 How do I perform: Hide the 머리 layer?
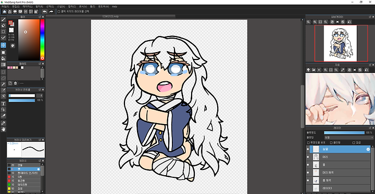pyautogui.click(x=308, y=157)
